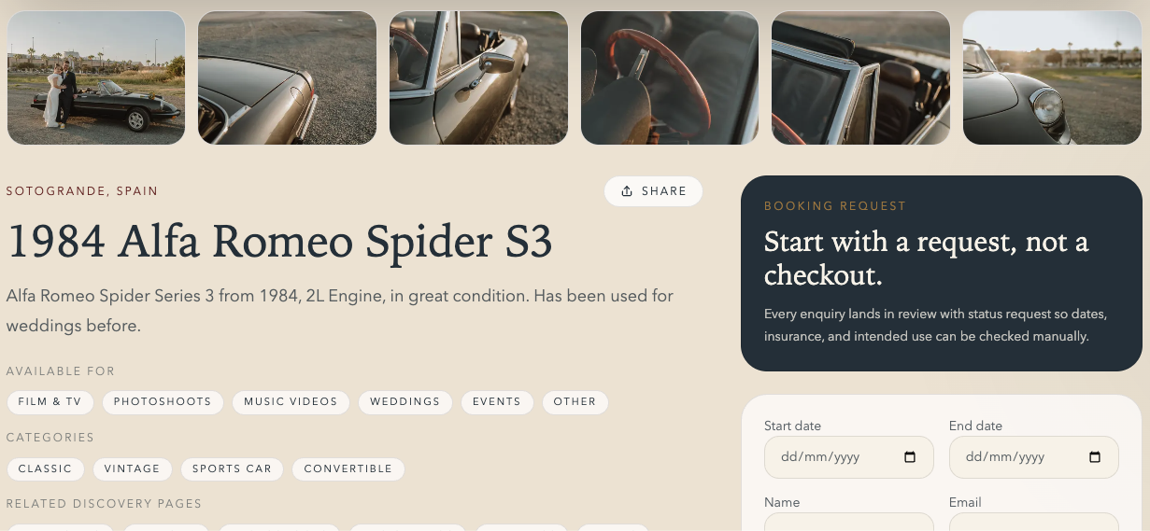Click the Email field label
This screenshot has width=1150, height=531.
(965, 502)
